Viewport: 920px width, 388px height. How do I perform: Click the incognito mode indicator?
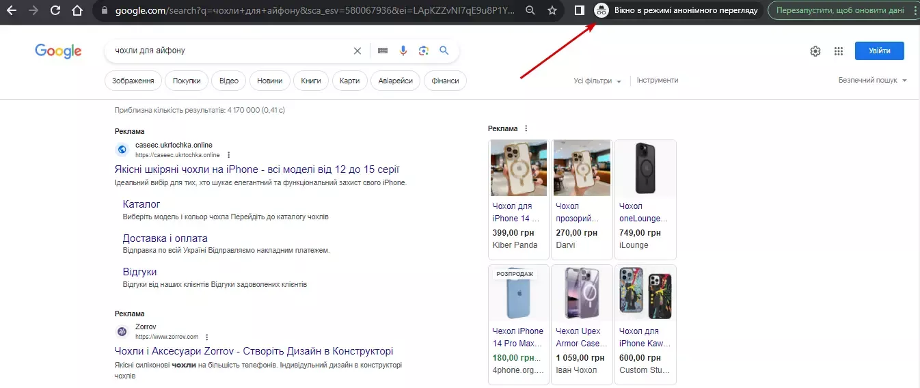[677, 11]
